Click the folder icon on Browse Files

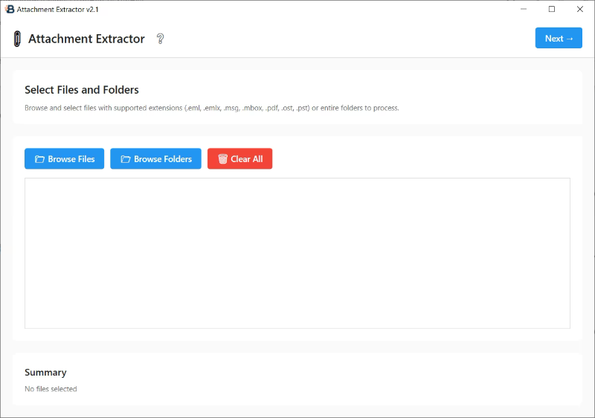point(39,159)
